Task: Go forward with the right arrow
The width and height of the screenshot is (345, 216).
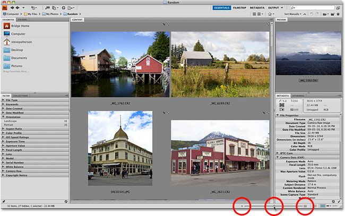Action: click(x=18, y=8)
